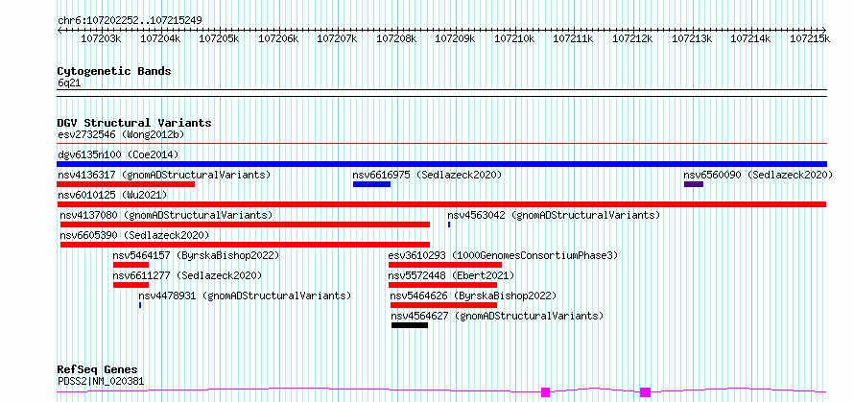Click the 107215k ruler tick label
Viewport: 854px width, 402px height.
point(811,38)
